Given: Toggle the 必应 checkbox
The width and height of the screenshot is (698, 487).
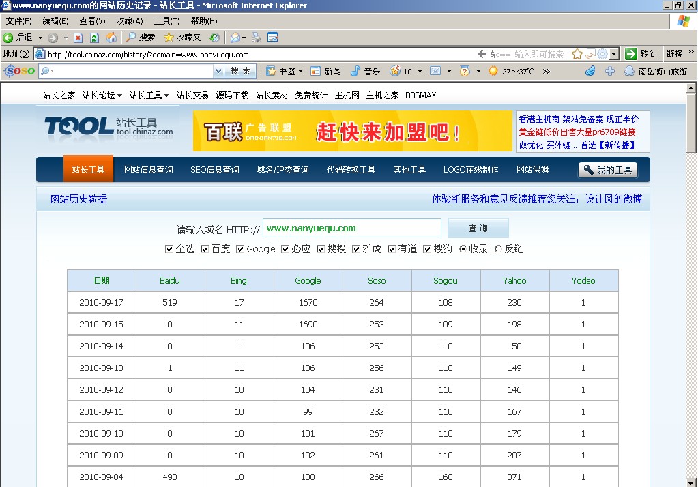Looking at the screenshot, I should pos(285,249).
